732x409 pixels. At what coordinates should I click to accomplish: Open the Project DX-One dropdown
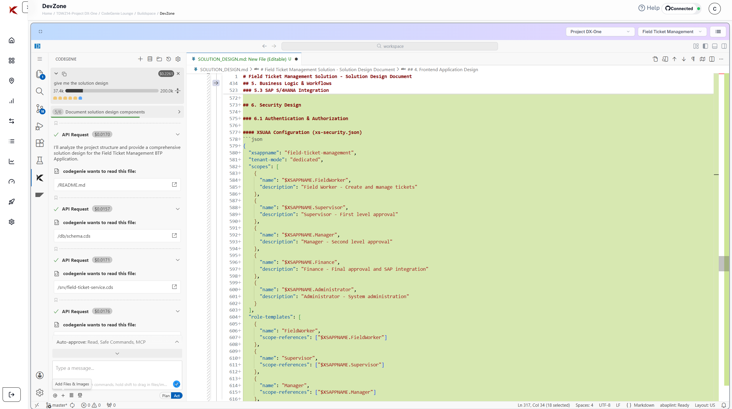coord(600,32)
